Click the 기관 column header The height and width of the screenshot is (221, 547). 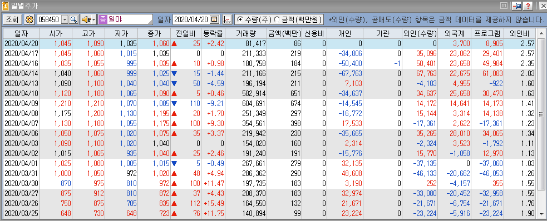(382, 34)
